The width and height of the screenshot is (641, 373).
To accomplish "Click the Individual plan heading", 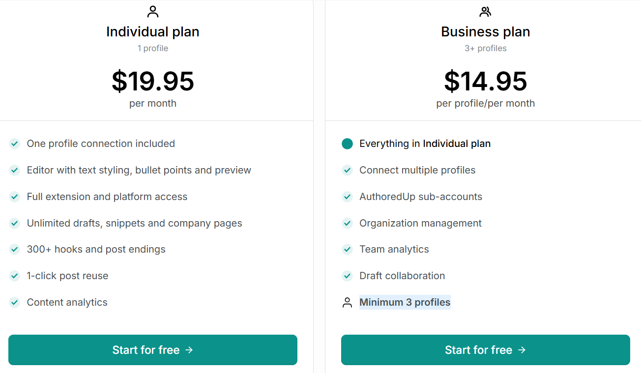I will [153, 31].
